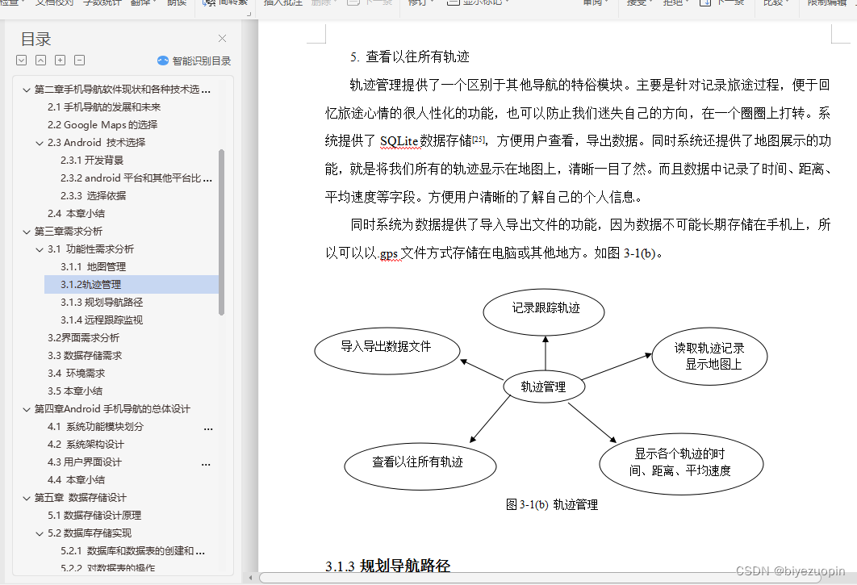Click the plus box icon in 目录 panel
This screenshot has height=585, width=857.
[61, 61]
